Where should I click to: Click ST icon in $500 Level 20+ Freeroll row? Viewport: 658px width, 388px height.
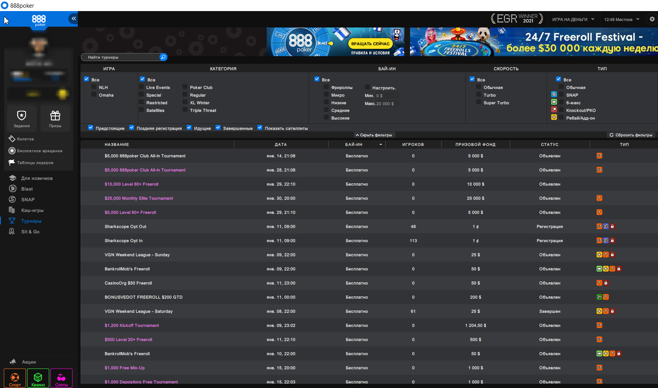(x=599, y=339)
